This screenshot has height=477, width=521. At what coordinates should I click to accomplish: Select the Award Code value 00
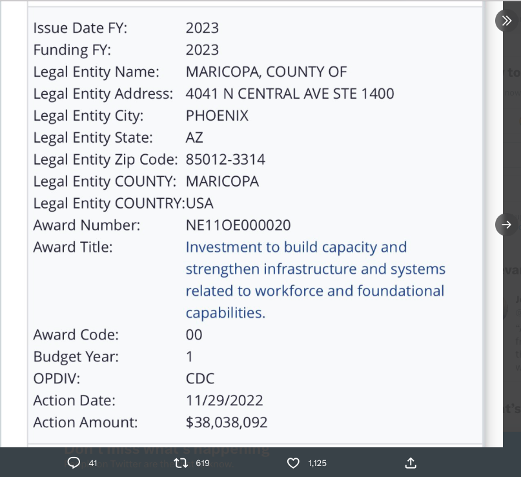click(194, 335)
